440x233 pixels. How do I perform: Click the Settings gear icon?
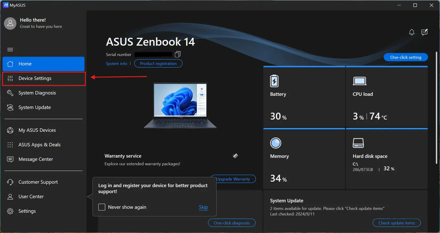click(x=10, y=211)
